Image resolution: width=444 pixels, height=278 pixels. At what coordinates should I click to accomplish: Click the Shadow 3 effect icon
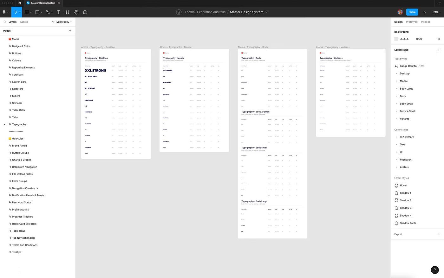pyautogui.click(x=396, y=208)
